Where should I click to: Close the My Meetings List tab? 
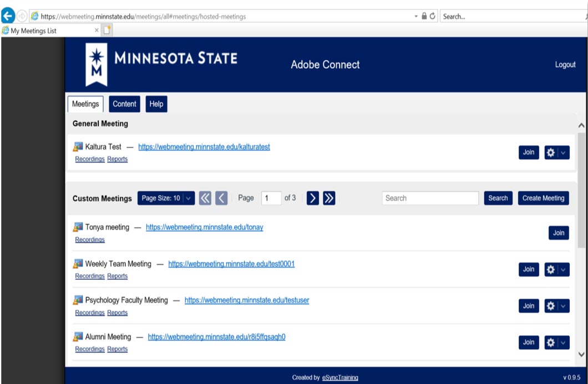click(97, 30)
